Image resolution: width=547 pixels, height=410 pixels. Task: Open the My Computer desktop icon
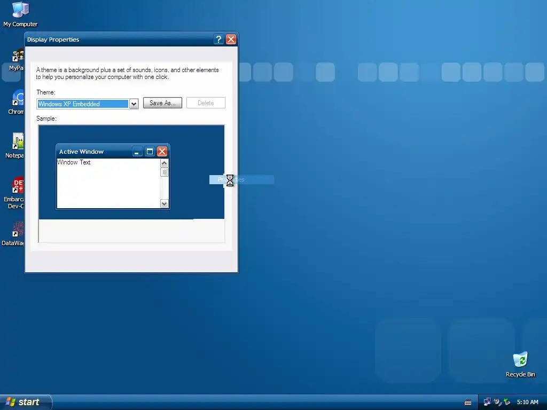[20, 14]
